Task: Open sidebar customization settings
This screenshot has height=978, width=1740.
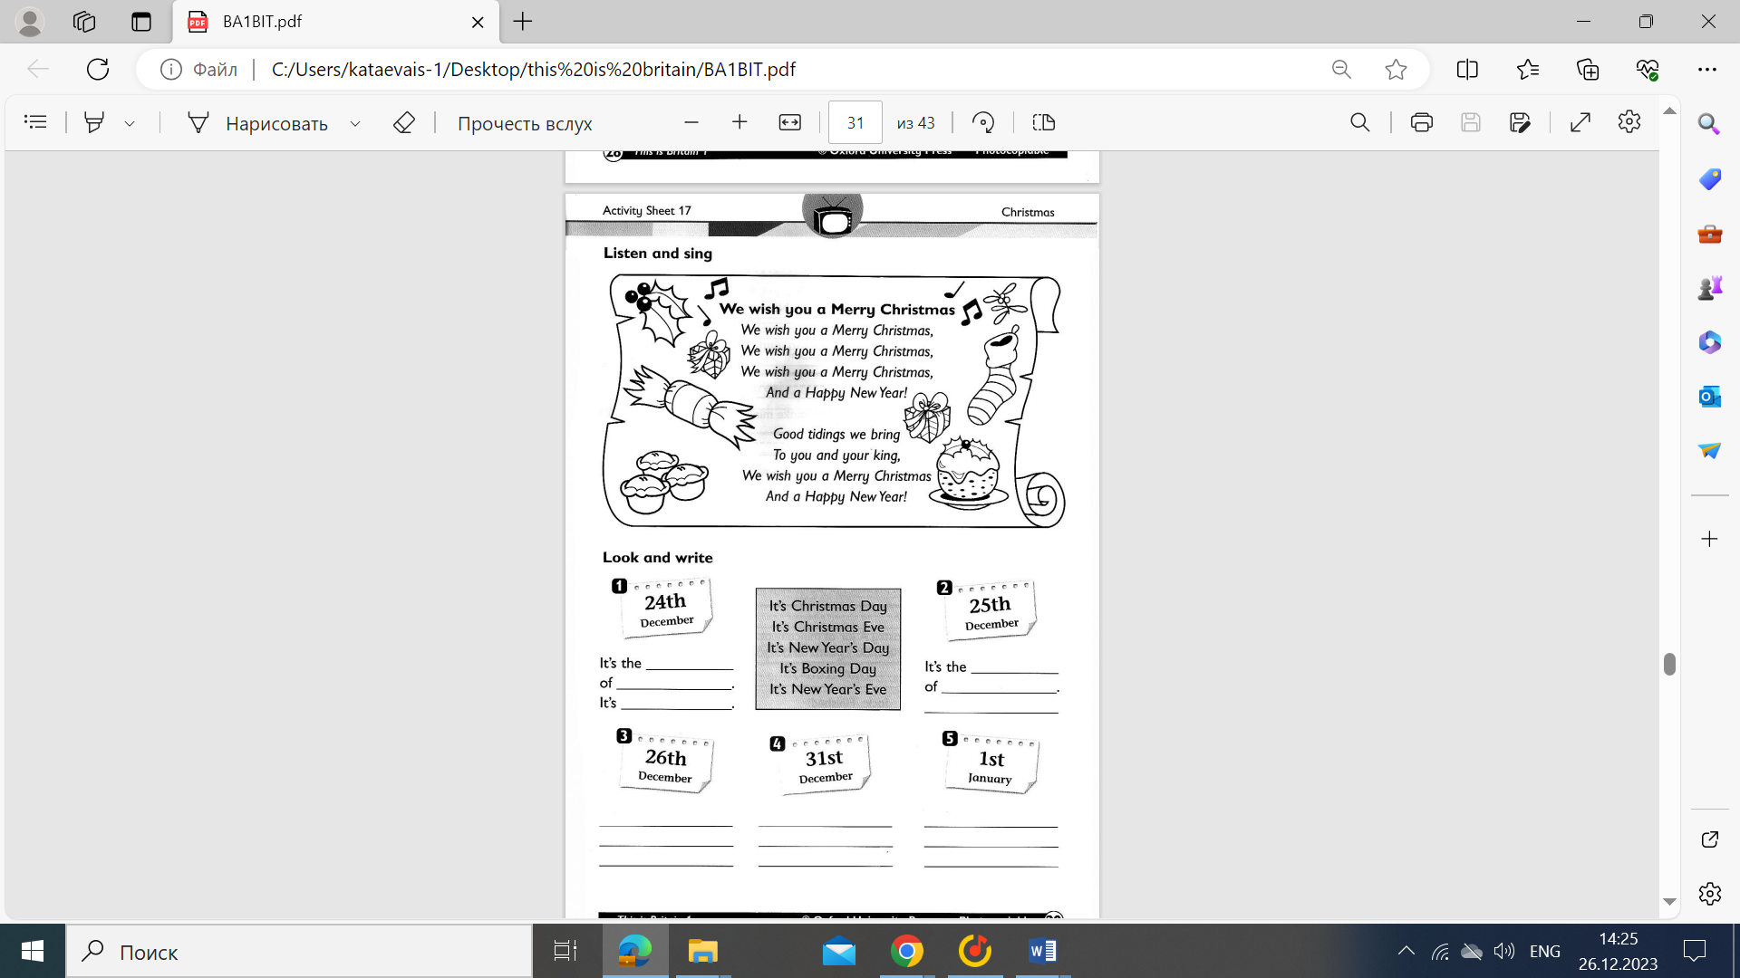Action: coord(1709,894)
